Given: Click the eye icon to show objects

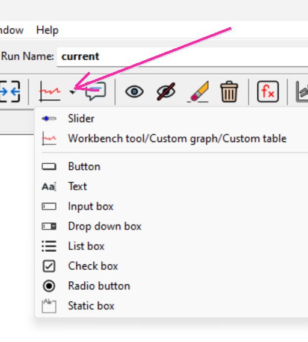Looking at the screenshot, I should [x=134, y=92].
